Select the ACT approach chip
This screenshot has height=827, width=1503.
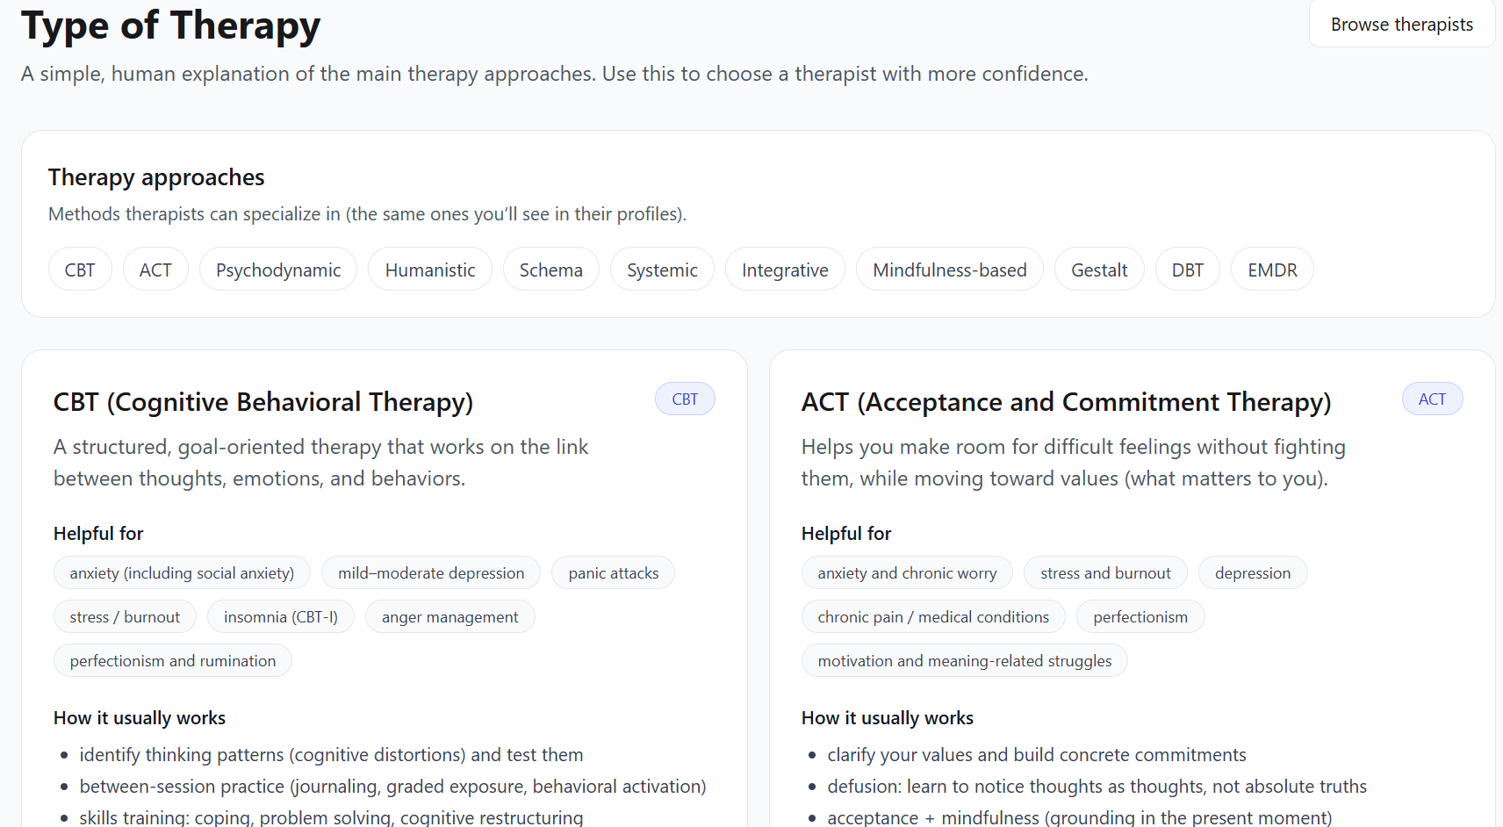[x=155, y=270]
